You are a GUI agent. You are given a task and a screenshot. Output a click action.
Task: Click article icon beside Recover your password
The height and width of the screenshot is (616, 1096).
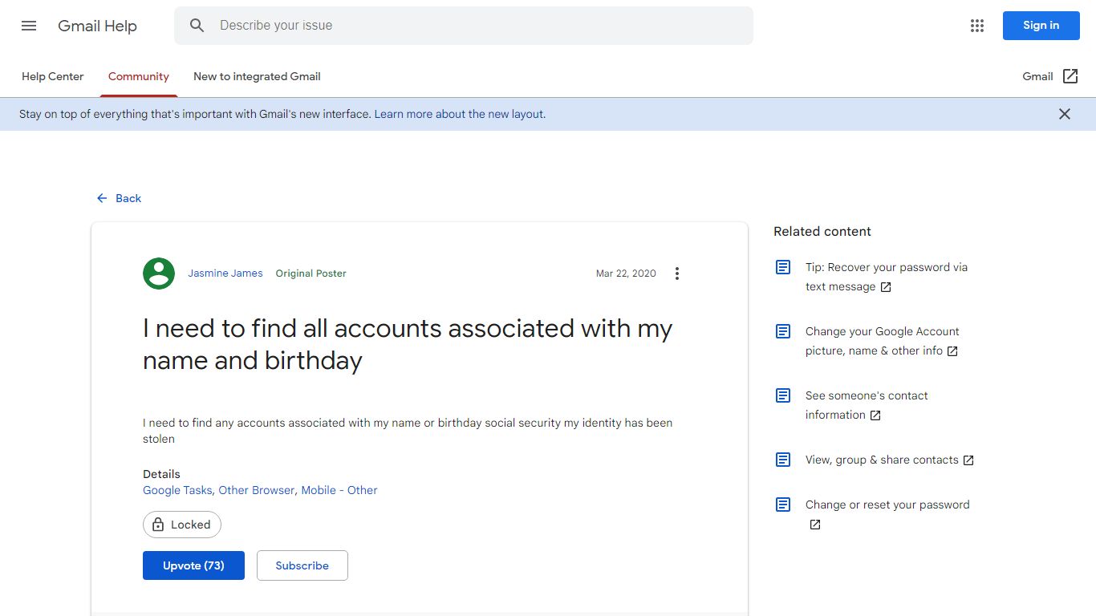(x=783, y=267)
